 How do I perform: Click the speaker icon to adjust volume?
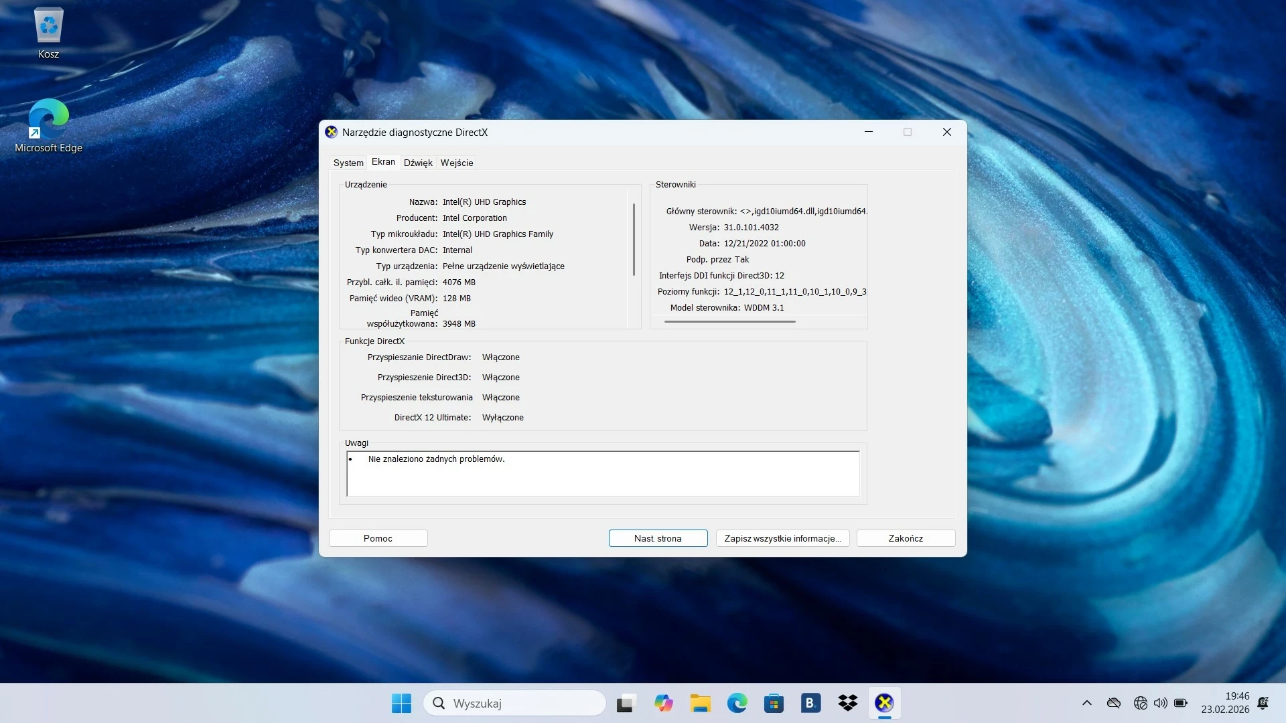click(x=1161, y=703)
